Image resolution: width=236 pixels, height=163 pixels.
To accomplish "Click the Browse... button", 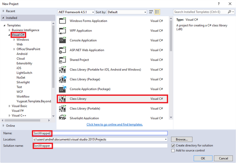I will pos(182,140).
